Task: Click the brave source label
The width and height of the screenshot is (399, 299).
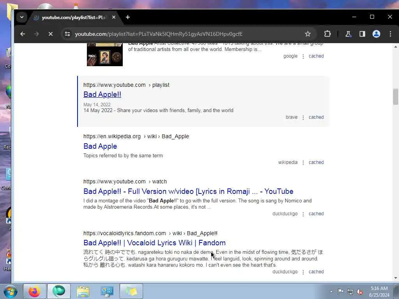Action: pos(291,117)
